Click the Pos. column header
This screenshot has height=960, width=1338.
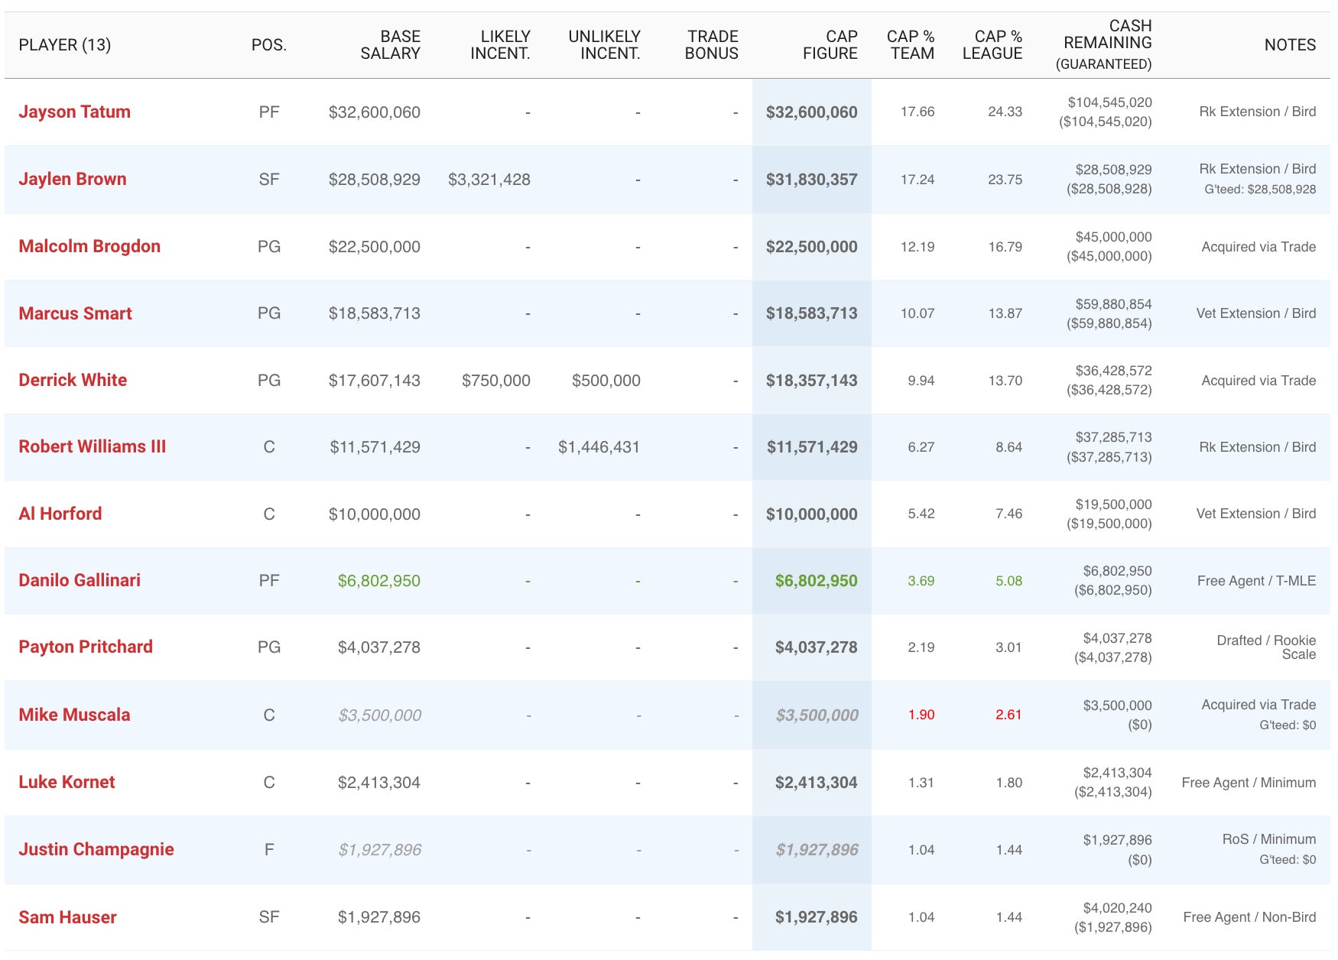click(x=268, y=45)
